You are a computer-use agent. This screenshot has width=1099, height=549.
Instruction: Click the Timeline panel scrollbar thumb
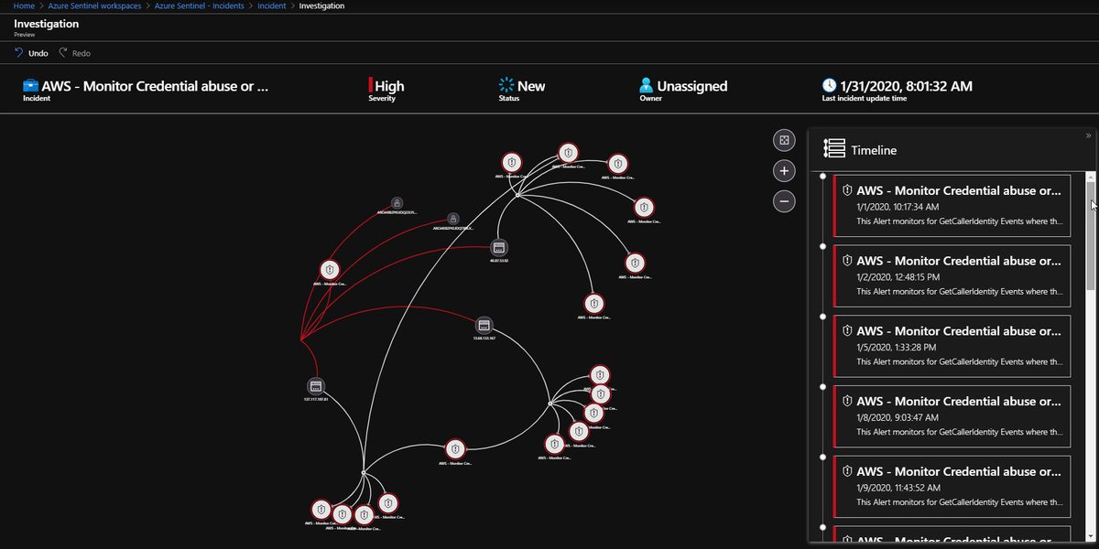tap(1091, 235)
